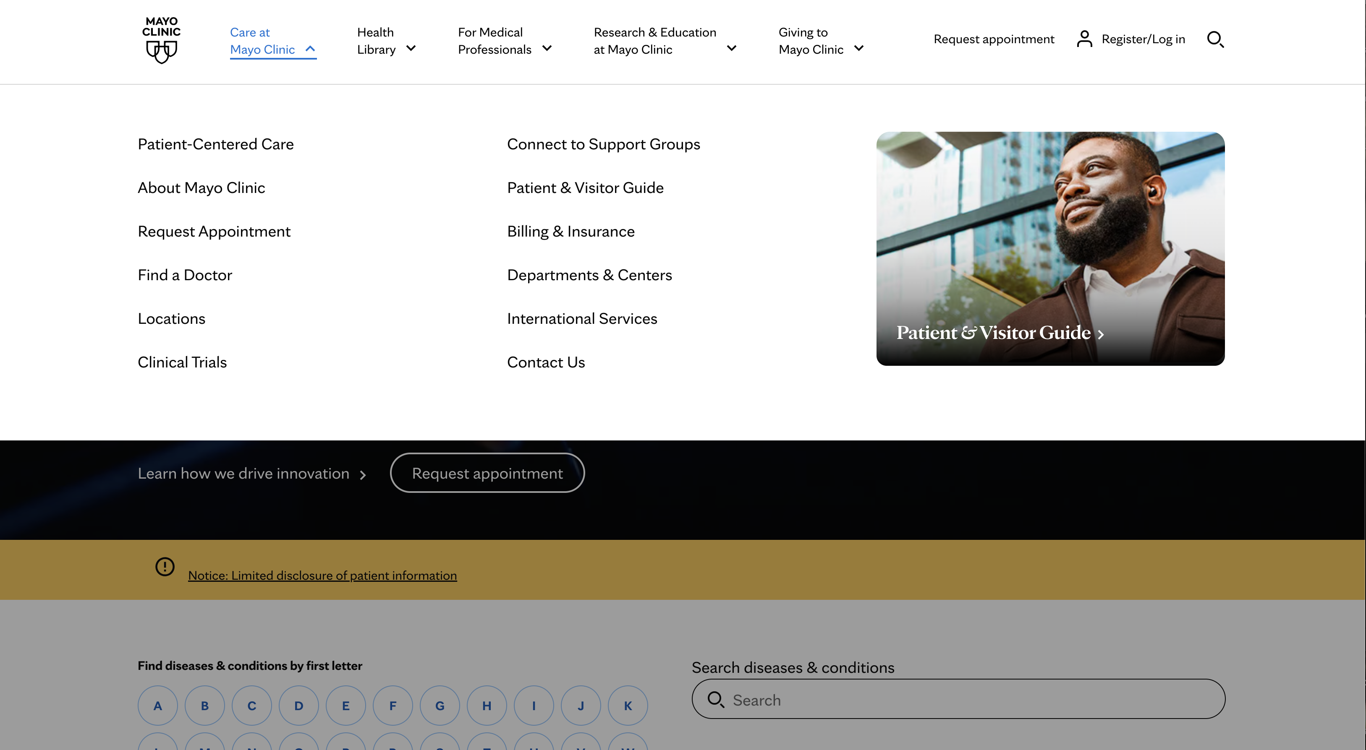The height and width of the screenshot is (750, 1366).
Task: Select Request Appointment in the mega menu
Action: coord(214,232)
